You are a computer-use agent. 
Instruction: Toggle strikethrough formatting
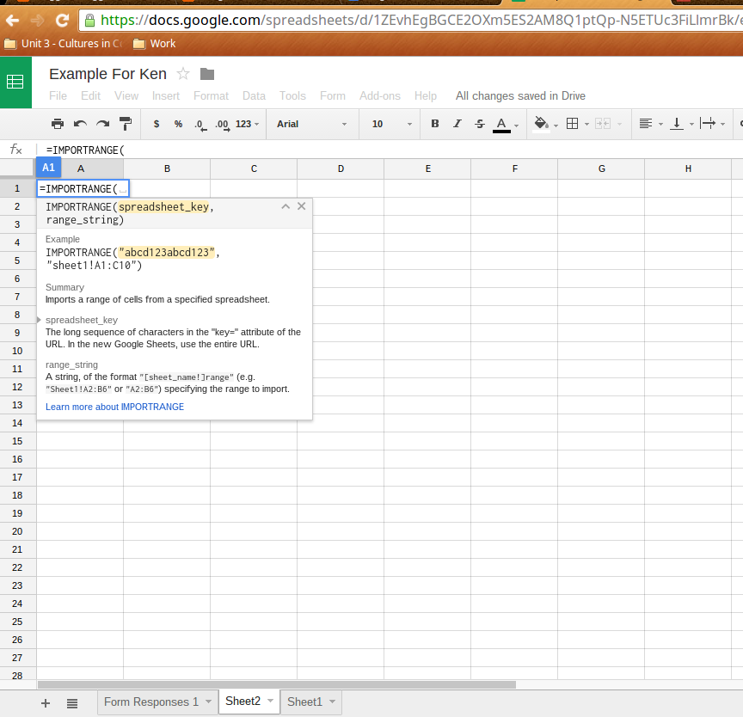(x=480, y=124)
